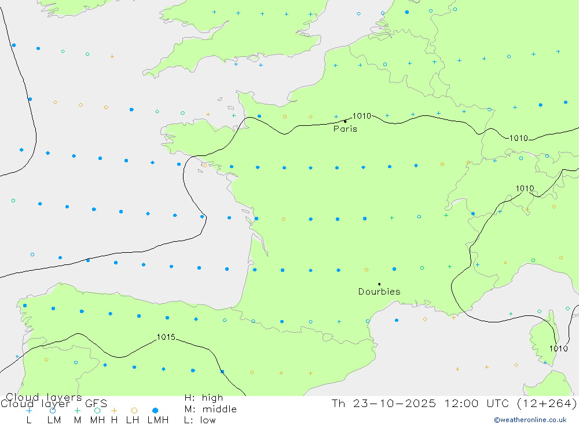Select the 'Dourbies' city label
The width and height of the screenshot is (579, 425).
coord(379,292)
